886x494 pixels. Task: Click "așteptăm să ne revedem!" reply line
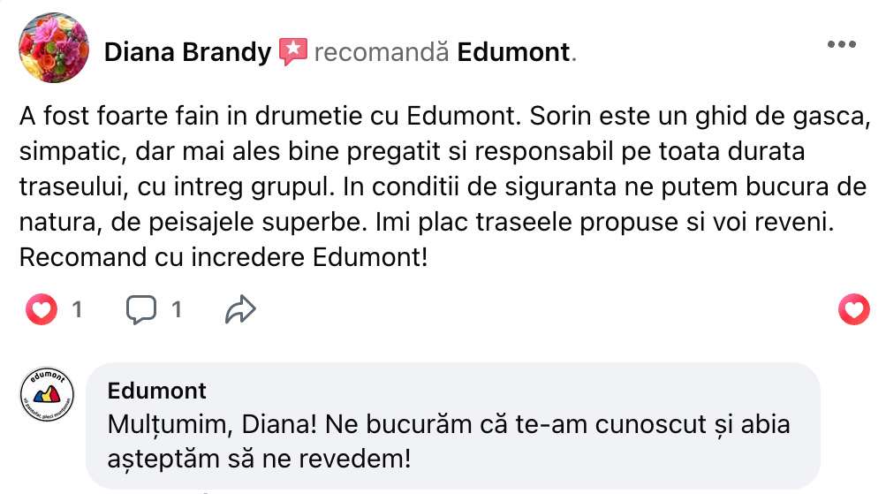click(x=259, y=460)
